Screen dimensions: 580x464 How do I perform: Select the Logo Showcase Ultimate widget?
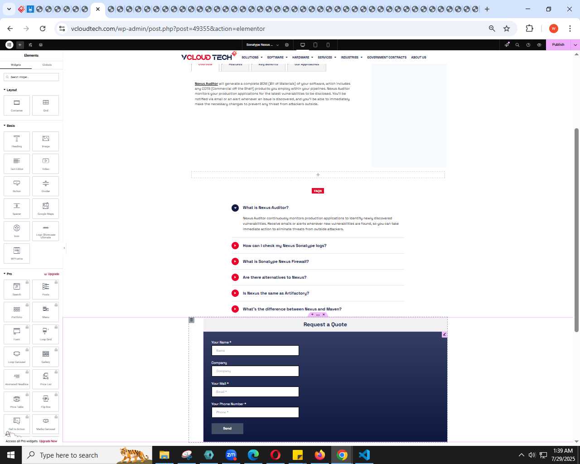tap(46, 231)
